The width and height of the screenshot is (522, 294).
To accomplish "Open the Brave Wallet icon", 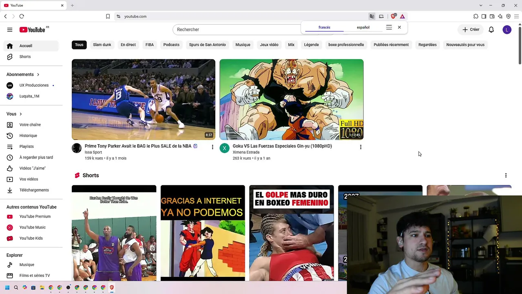I will click(x=492, y=16).
